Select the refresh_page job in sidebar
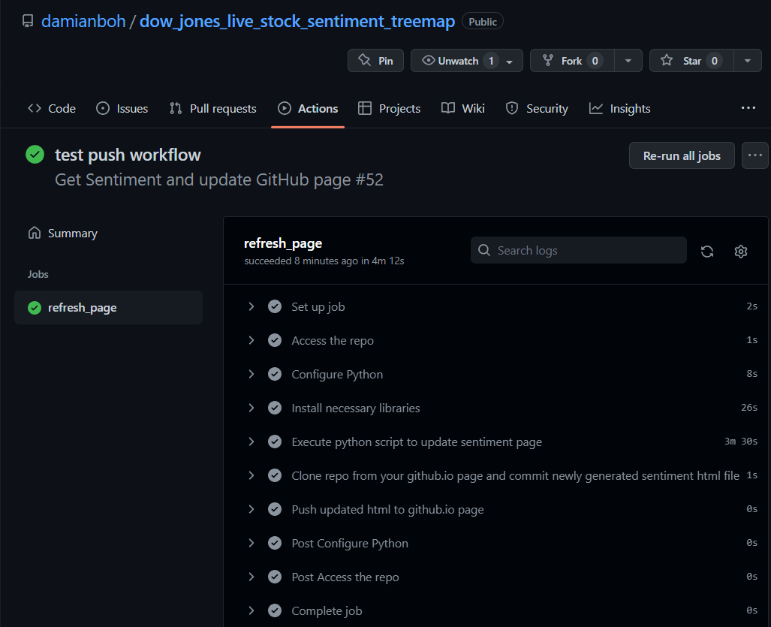Image resolution: width=771 pixels, height=627 pixels. click(108, 307)
